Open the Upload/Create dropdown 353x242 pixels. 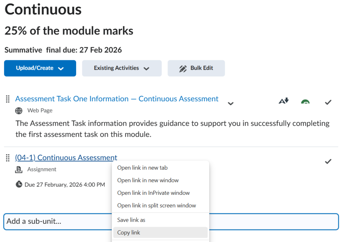pyautogui.click(x=40, y=68)
